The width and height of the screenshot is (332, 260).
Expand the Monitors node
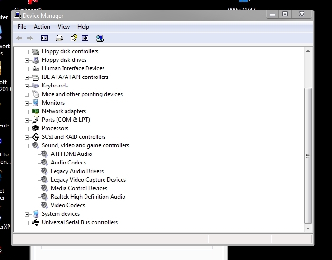point(27,103)
